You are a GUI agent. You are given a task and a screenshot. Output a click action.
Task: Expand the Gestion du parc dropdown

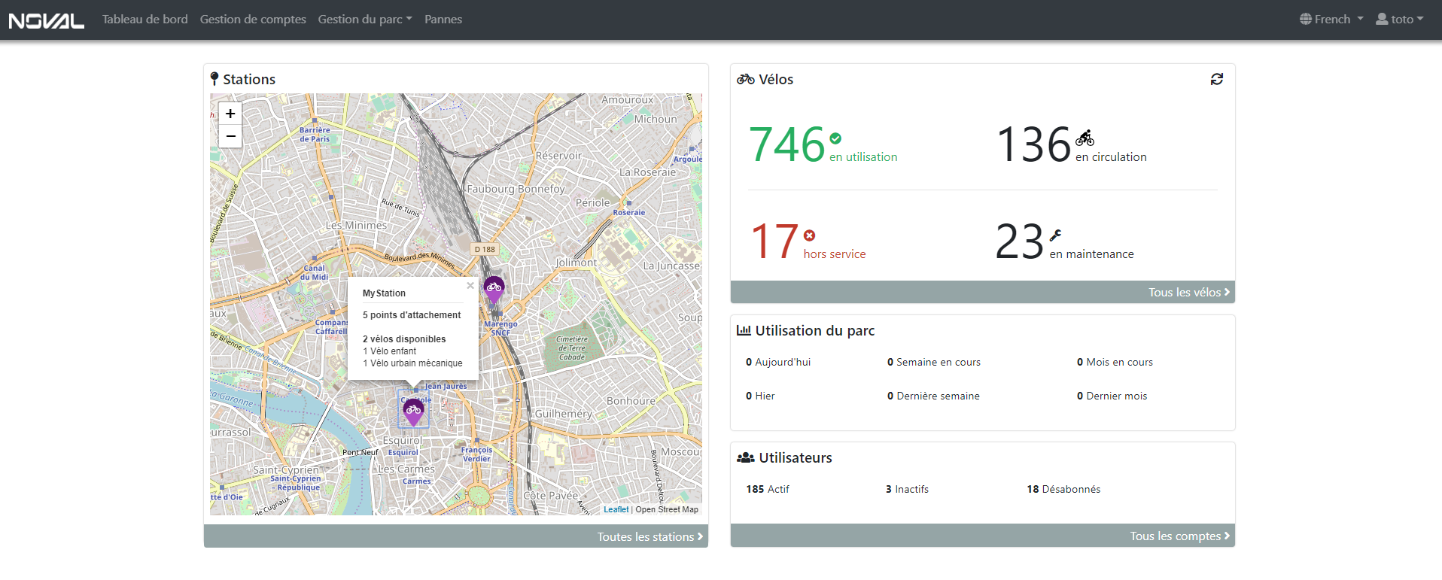point(364,20)
